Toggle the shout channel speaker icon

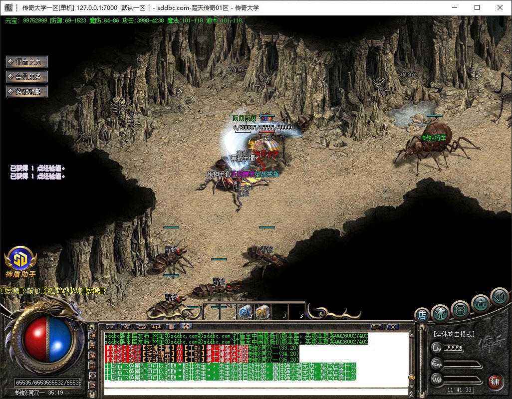pos(92,336)
